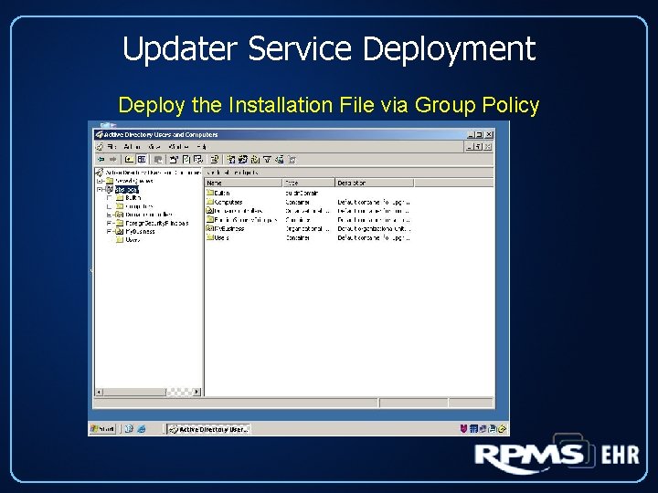Open the Window menu

(x=178, y=147)
